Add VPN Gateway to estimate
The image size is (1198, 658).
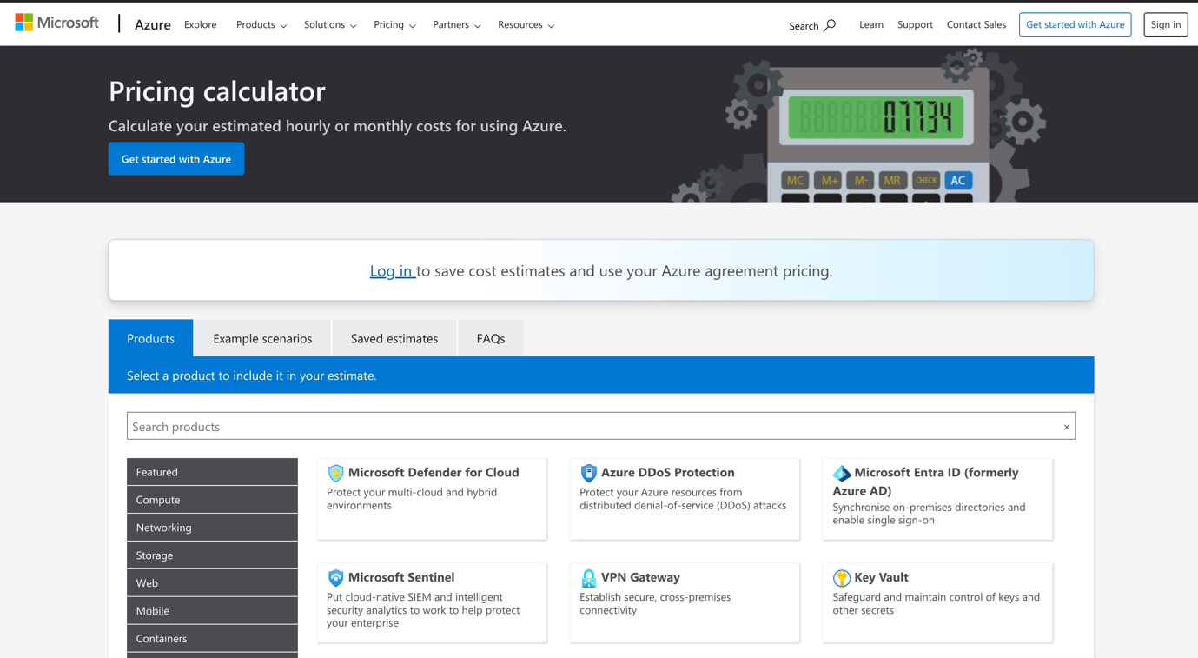[685, 602]
